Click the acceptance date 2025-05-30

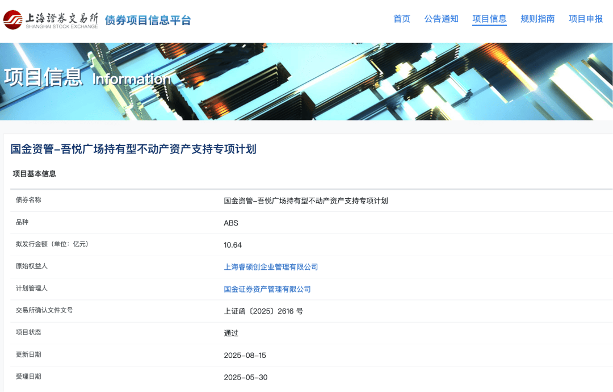pyautogui.click(x=246, y=377)
